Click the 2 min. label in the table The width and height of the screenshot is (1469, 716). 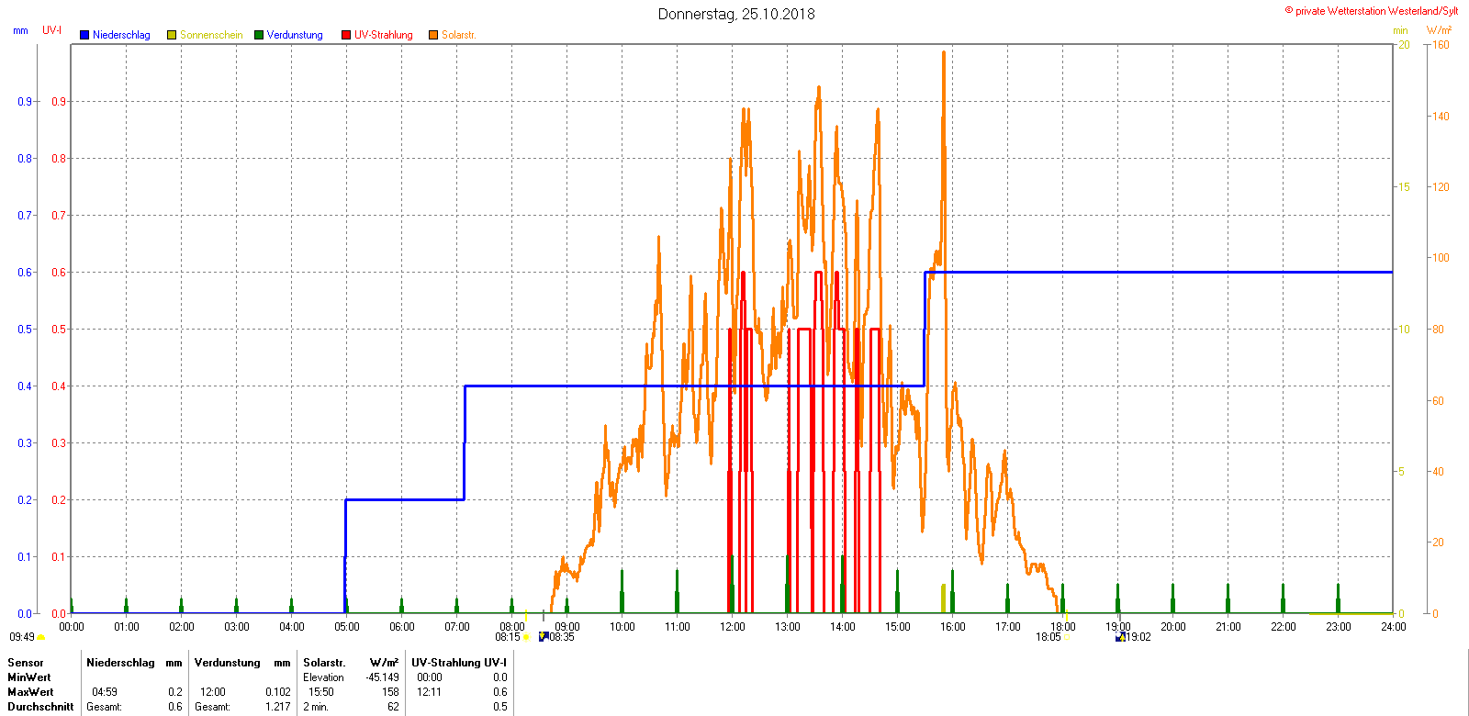(316, 707)
